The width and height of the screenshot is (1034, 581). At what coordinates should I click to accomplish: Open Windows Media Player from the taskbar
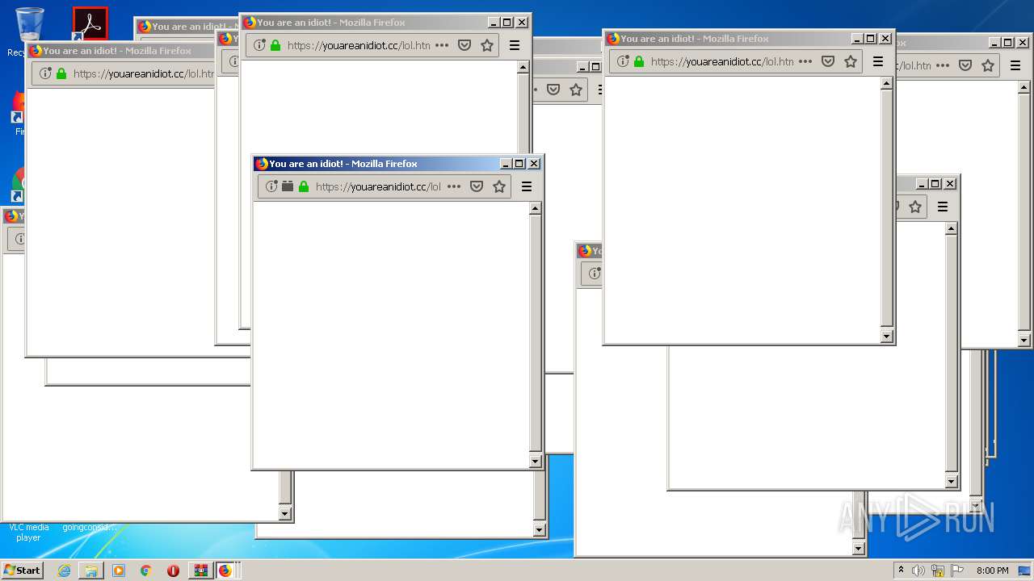[119, 571]
